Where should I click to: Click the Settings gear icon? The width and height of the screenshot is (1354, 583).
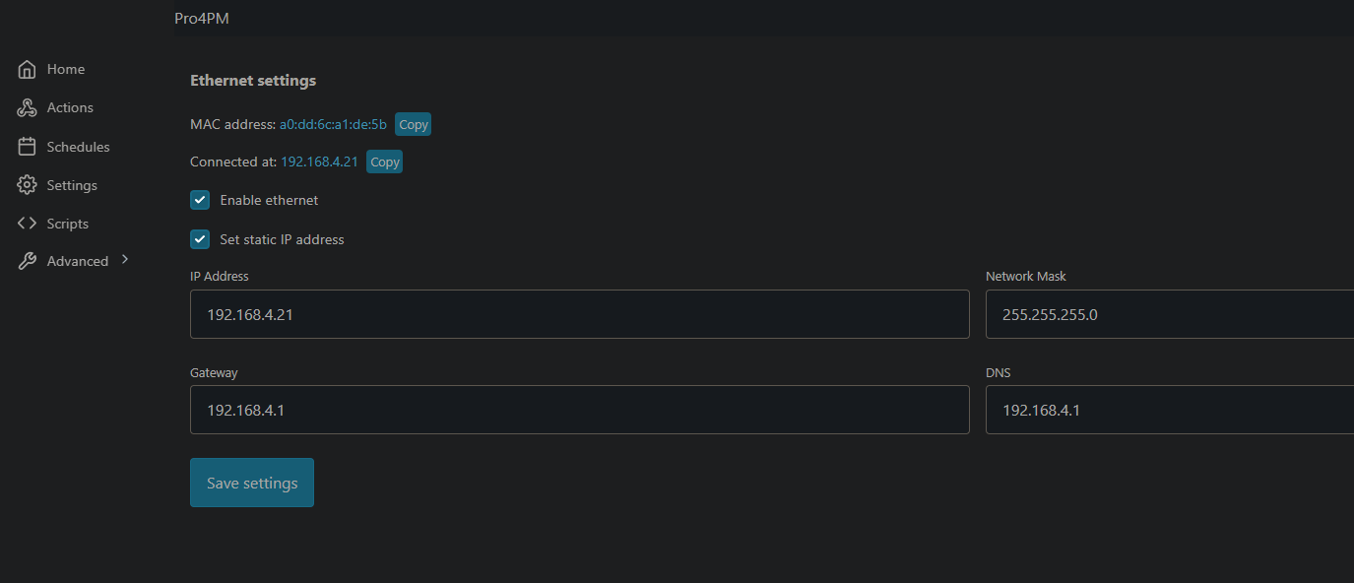(28, 185)
